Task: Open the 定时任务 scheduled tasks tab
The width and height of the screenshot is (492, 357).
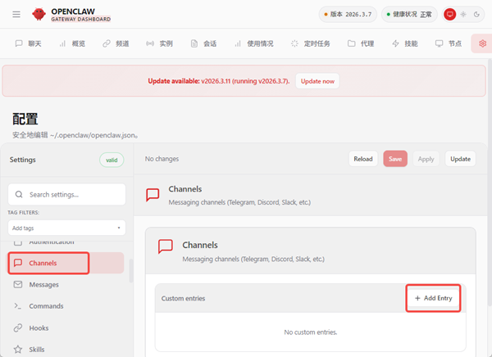Action: (310, 43)
